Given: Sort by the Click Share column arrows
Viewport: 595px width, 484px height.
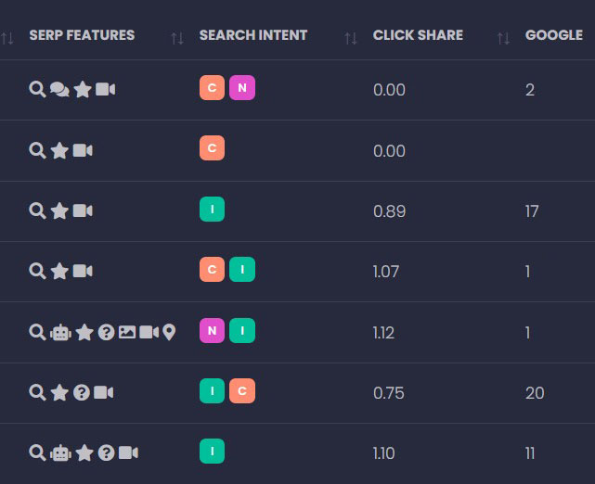Looking at the screenshot, I should tap(351, 38).
